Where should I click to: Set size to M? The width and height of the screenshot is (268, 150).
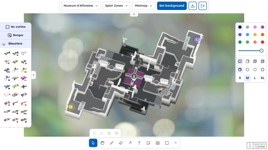click(x=247, y=78)
